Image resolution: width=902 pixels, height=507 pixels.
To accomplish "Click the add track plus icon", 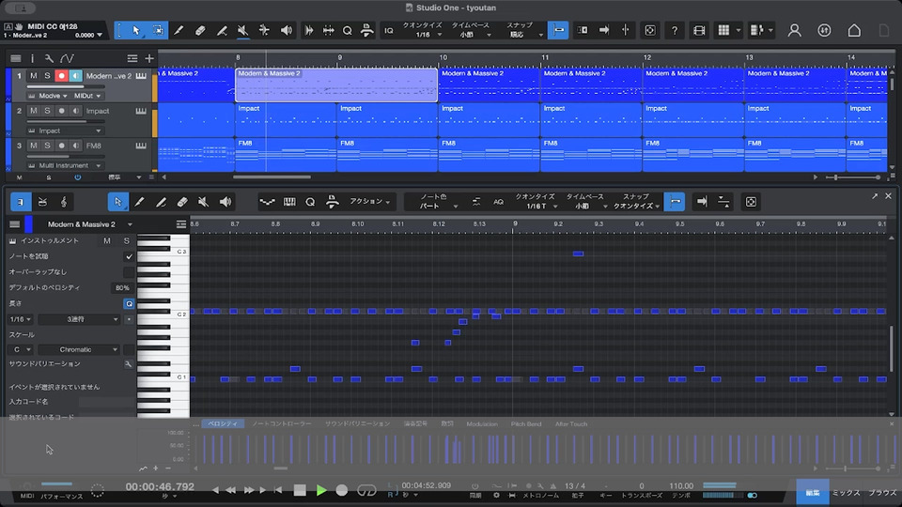I will 148,58.
